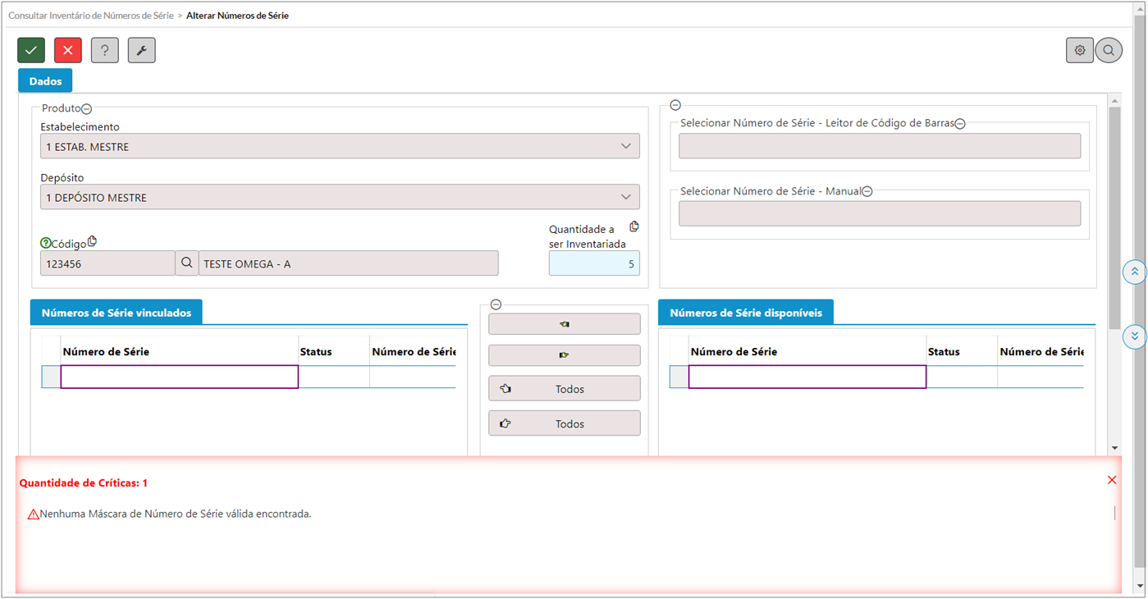
Task: Open help with the question mark button
Action: coord(105,50)
